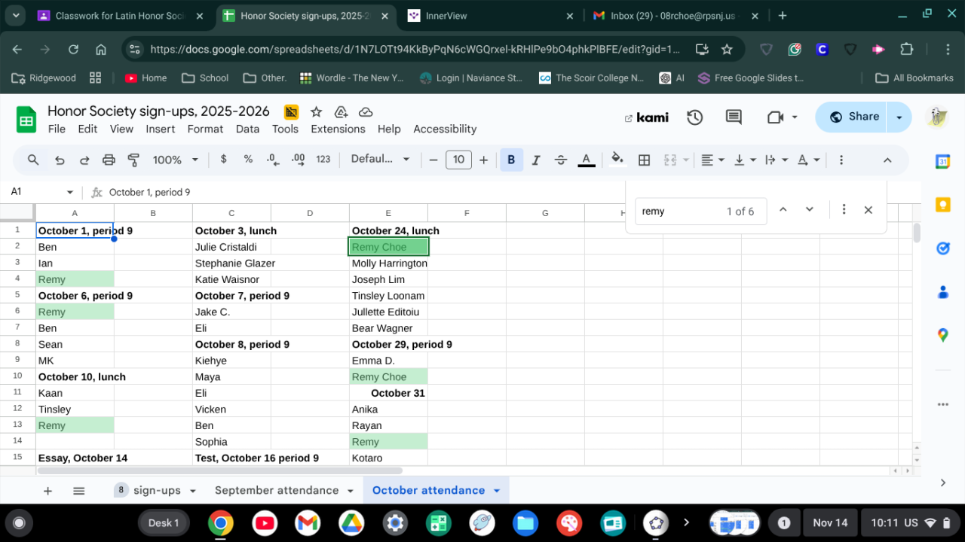This screenshot has height=542, width=965.
Task: Open the font family dropdown
Action: [x=381, y=160]
